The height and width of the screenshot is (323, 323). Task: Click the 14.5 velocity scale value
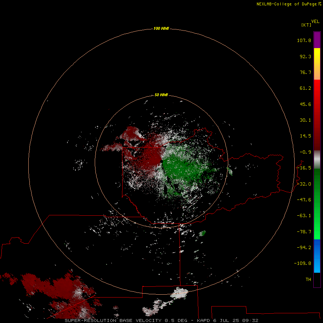pos(305,136)
